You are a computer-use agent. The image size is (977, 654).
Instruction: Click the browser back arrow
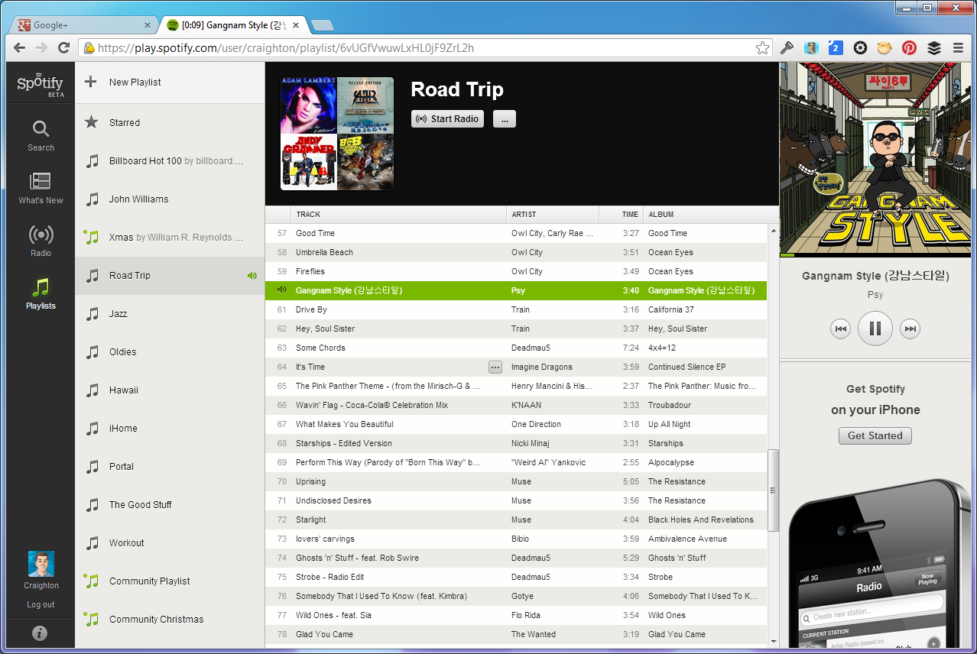[20, 47]
